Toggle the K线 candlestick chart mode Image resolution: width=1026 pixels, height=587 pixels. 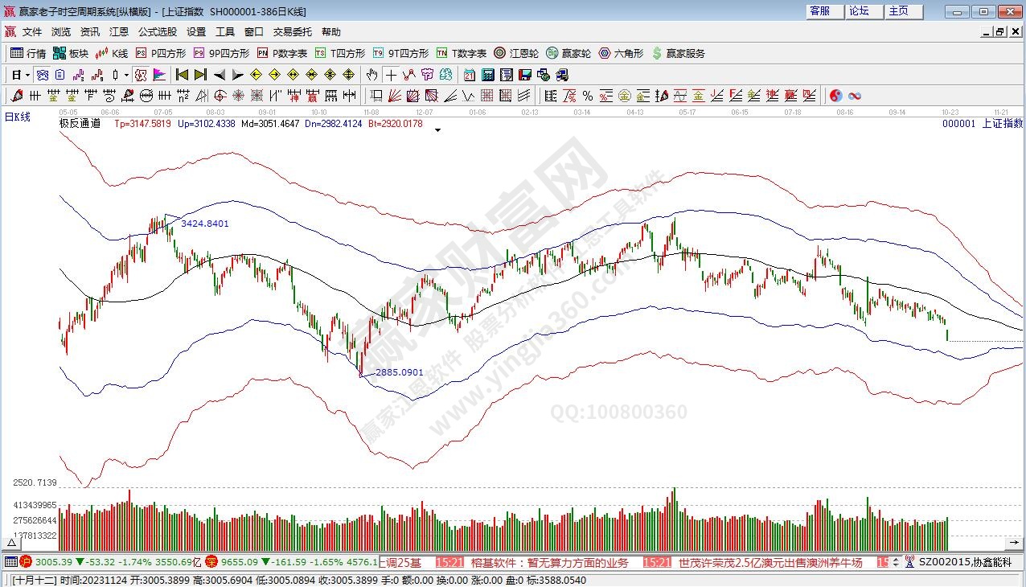click(111, 53)
